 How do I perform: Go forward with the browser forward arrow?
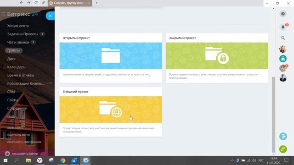28,3
